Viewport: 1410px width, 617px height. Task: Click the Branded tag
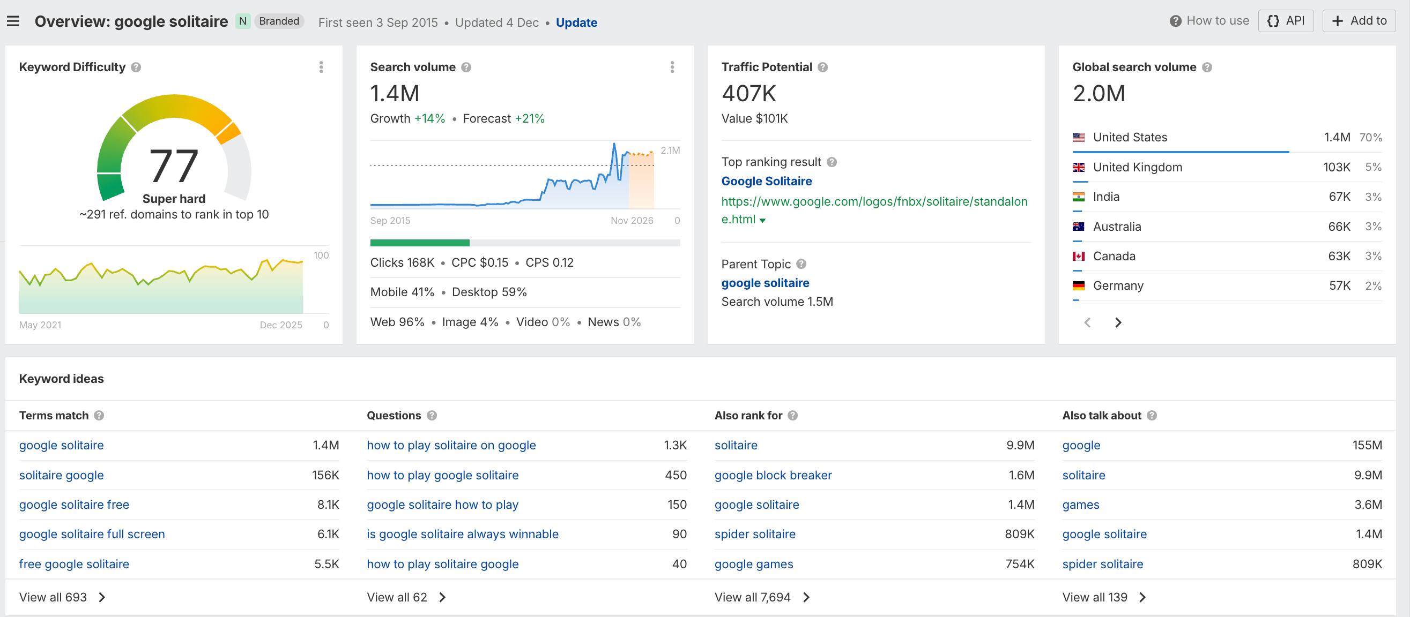(279, 21)
